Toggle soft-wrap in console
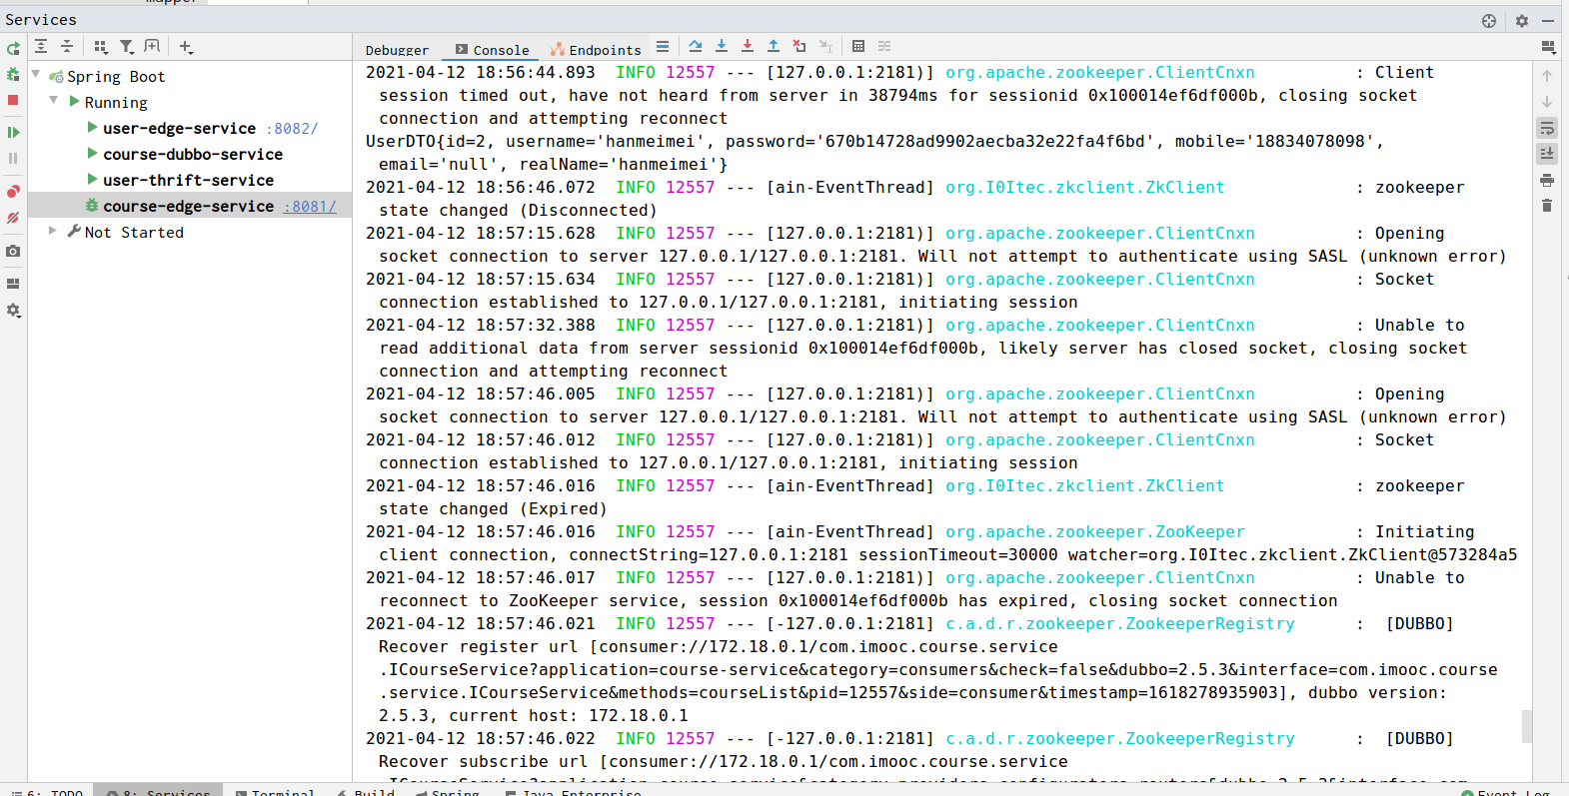Image resolution: width=1569 pixels, height=796 pixels. pos(1547,128)
